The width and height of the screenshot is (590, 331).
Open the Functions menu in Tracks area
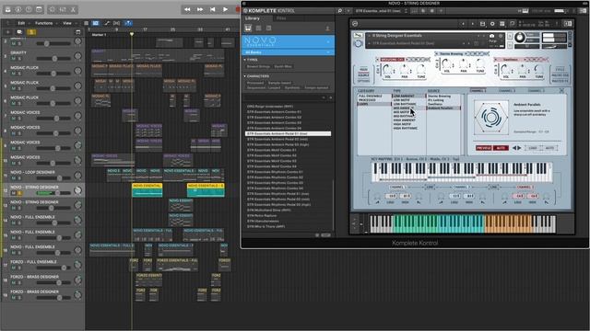(x=44, y=23)
